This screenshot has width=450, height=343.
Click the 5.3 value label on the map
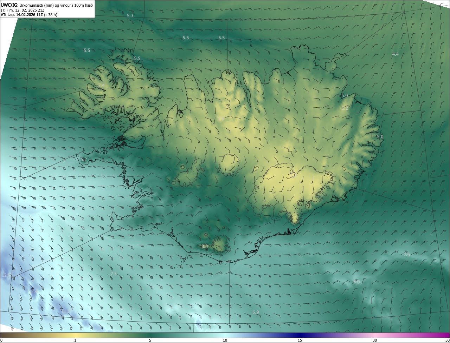[x=130, y=16]
